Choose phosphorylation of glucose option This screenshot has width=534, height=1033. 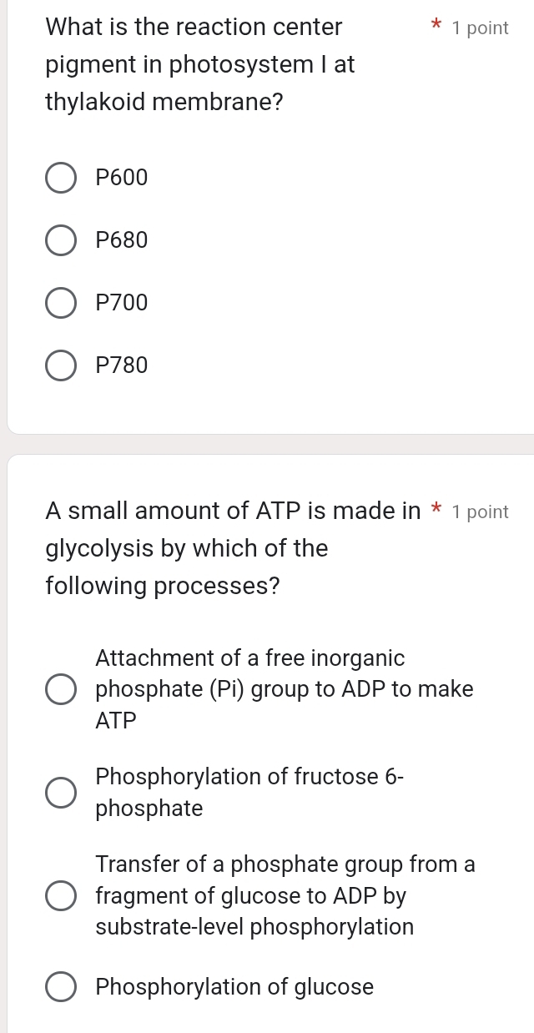coord(60,987)
